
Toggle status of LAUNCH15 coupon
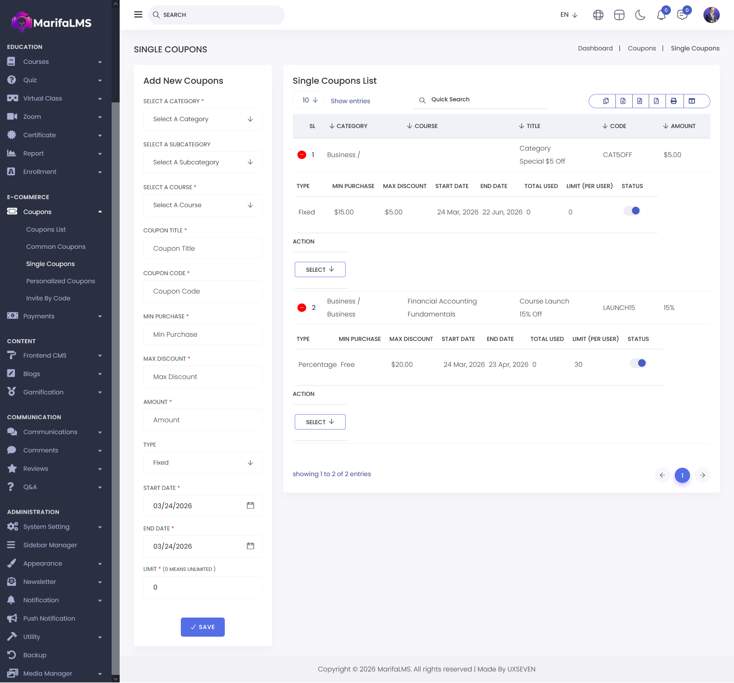638,363
